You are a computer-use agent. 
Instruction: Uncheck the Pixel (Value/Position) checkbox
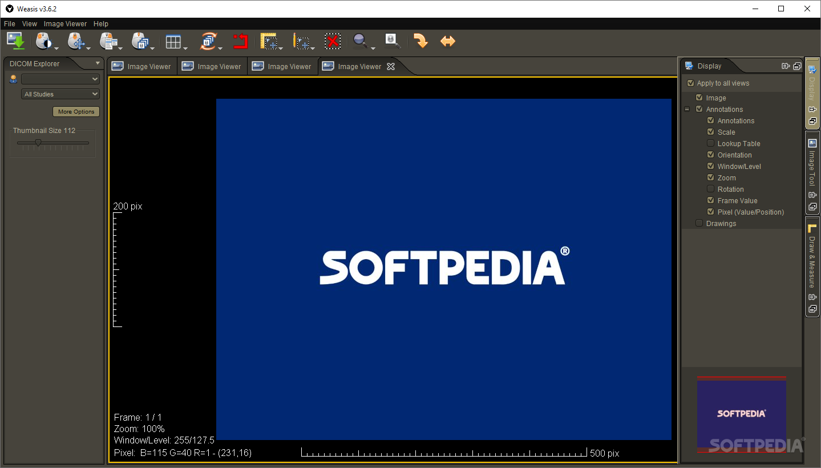pos(711,212)
